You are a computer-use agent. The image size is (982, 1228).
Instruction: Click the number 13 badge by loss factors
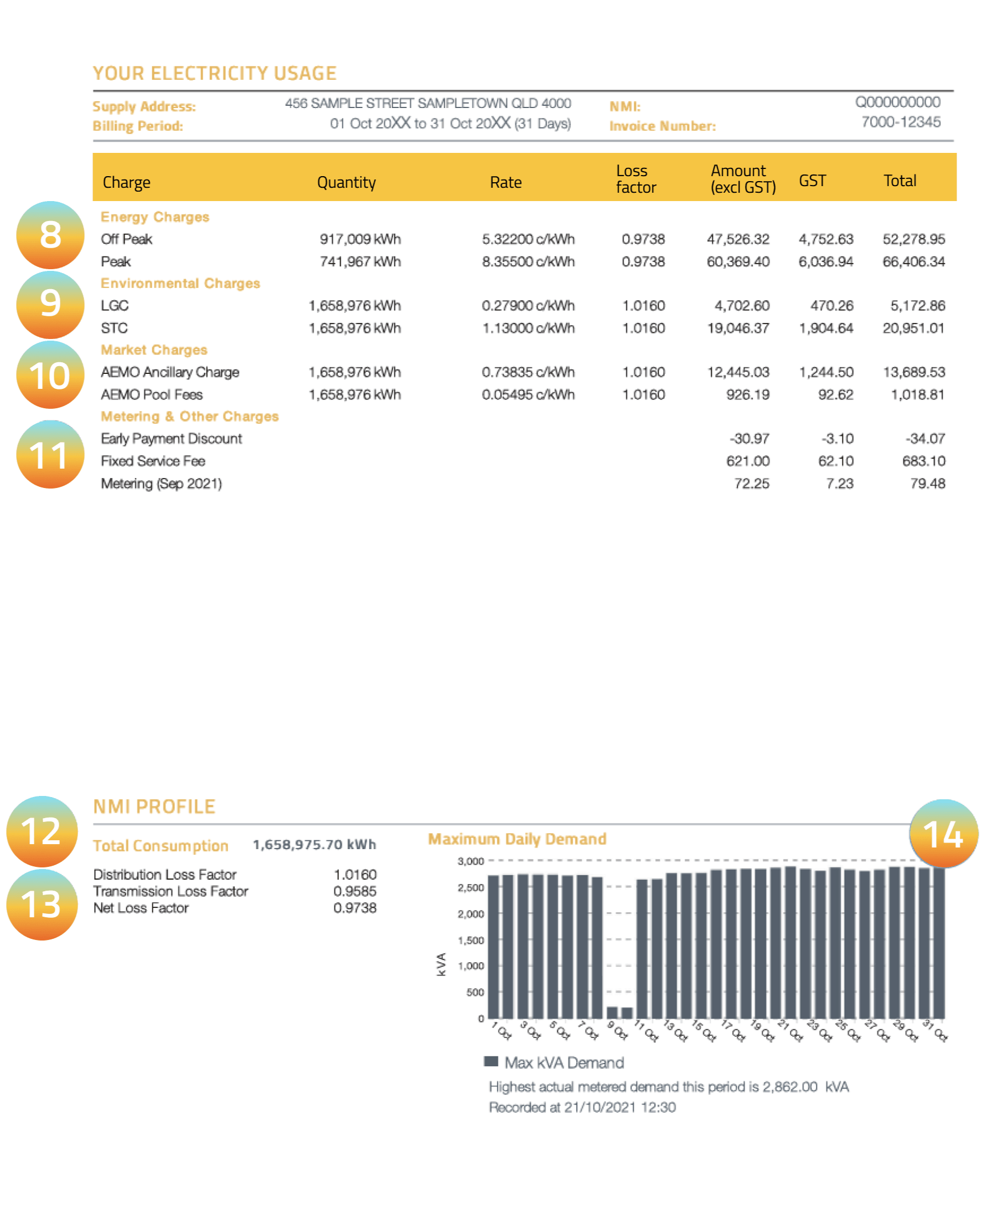42,905
